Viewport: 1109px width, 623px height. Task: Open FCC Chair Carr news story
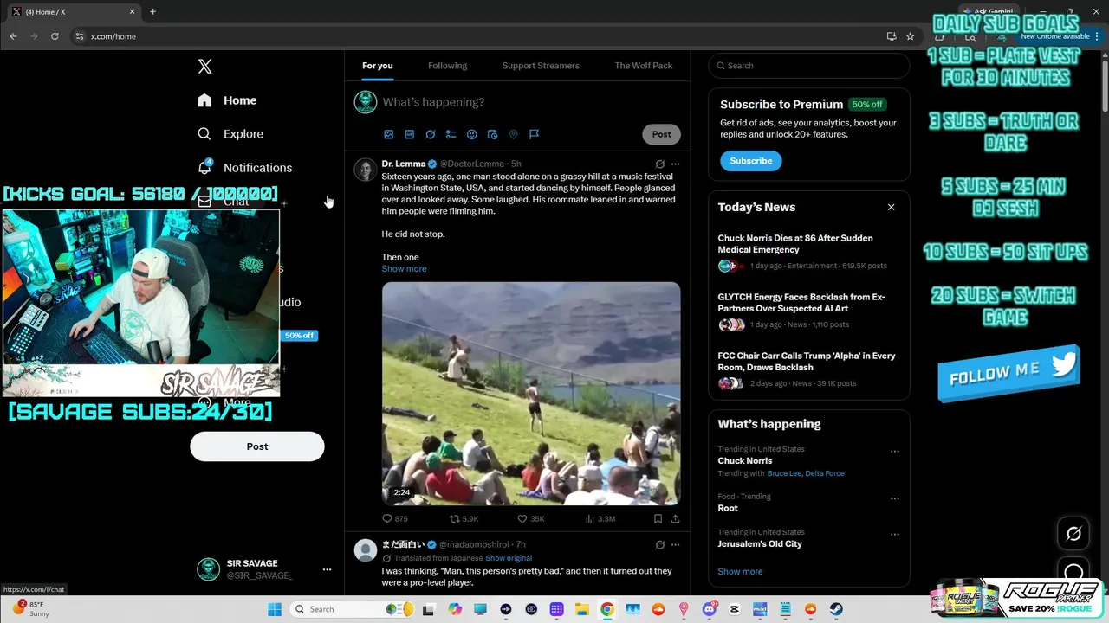[x=807, y=362]
